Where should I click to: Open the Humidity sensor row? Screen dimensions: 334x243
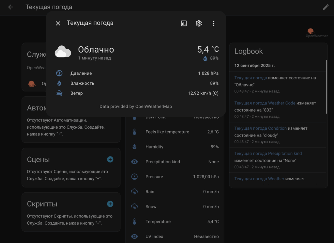click(175, 147)
